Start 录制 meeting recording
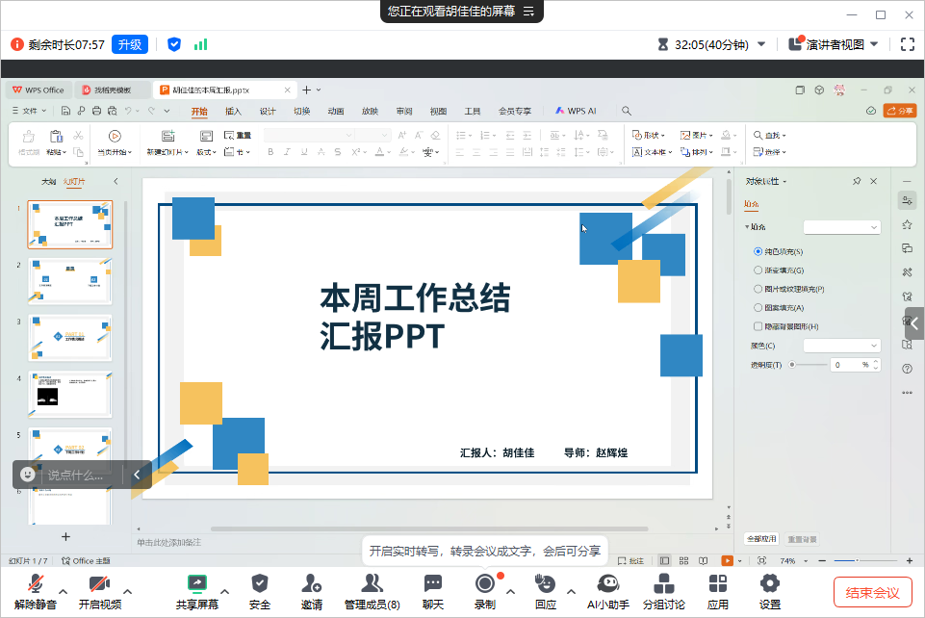 [485, 592]
